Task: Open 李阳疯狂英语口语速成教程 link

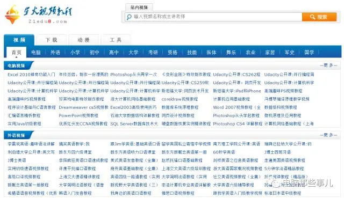Action: point(83,160)
